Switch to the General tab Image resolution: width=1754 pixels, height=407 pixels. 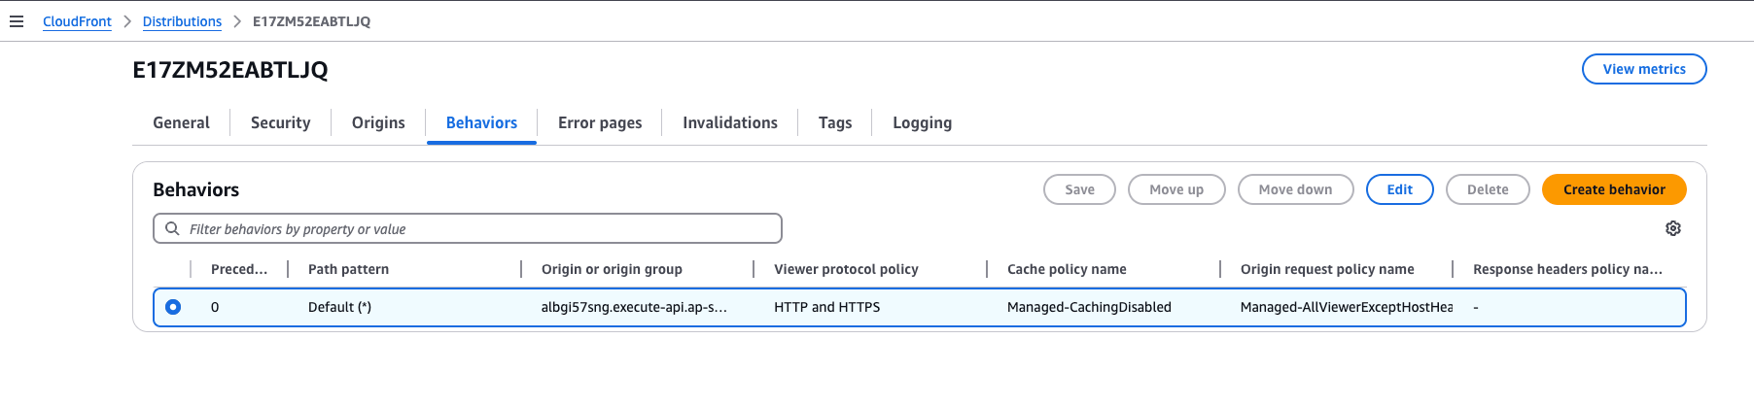point(181,122)
